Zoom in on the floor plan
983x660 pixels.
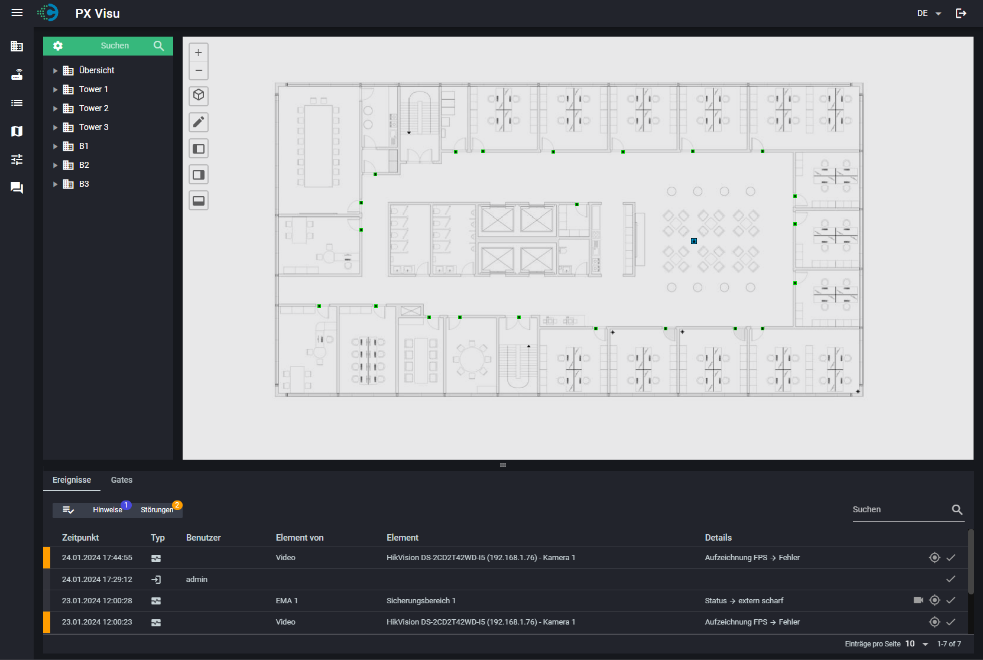[x=199, y=53]
